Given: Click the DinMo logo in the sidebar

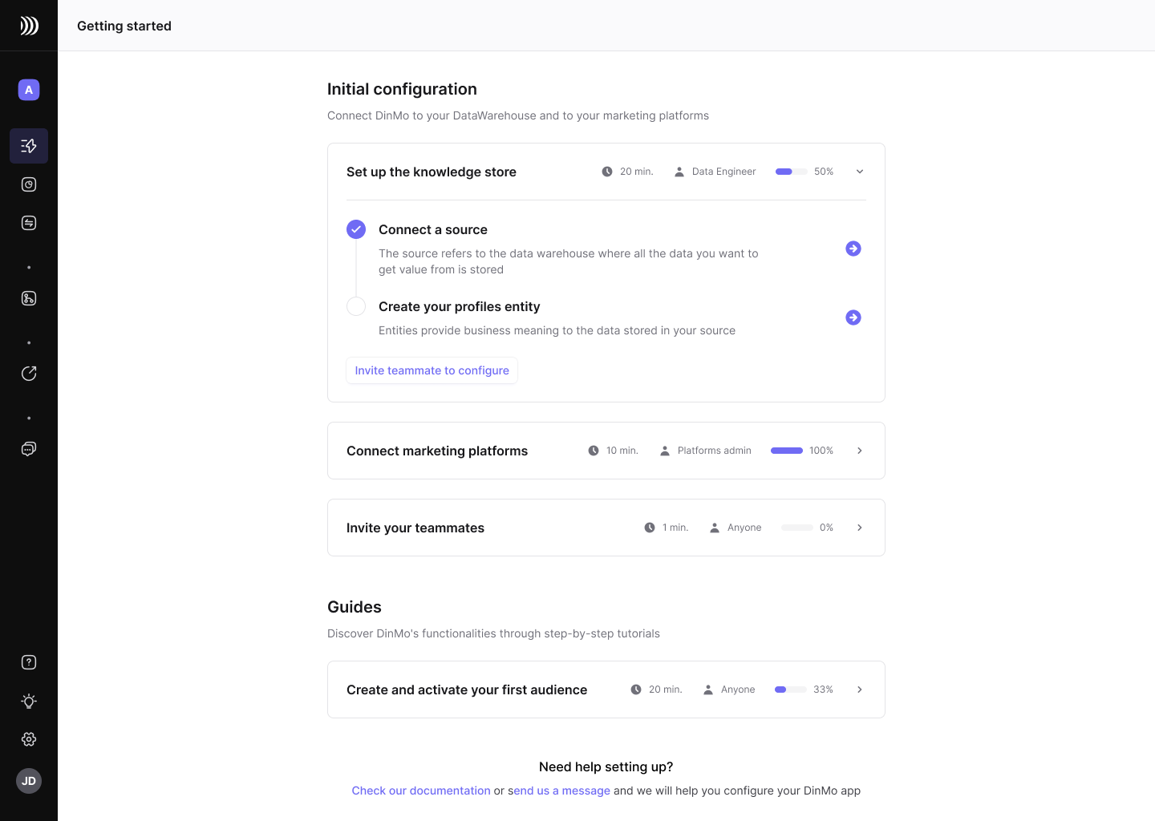Looking at the screenshot, I should point(29,26).
